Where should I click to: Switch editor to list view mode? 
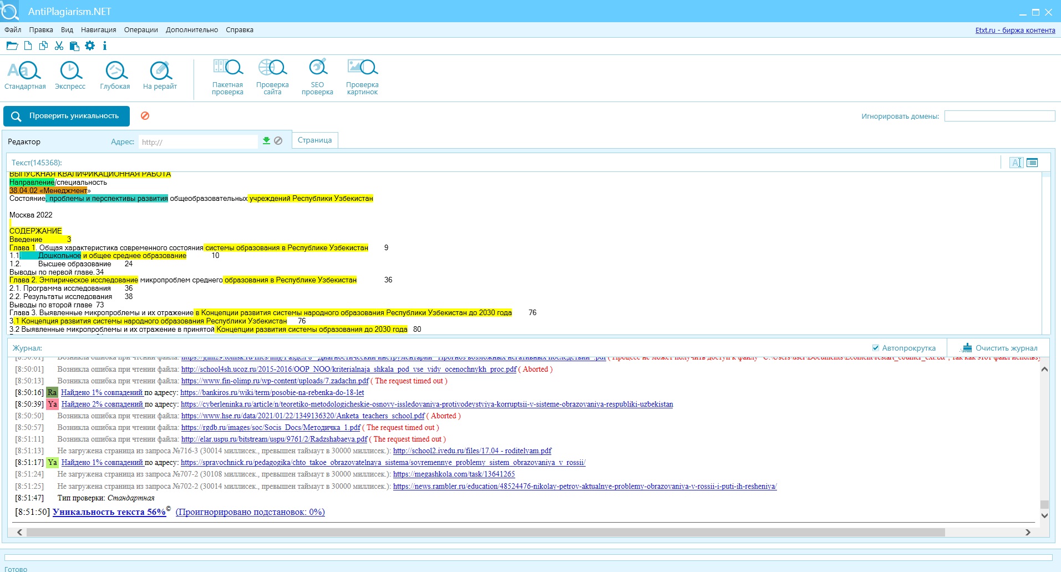click(1032, 163)
